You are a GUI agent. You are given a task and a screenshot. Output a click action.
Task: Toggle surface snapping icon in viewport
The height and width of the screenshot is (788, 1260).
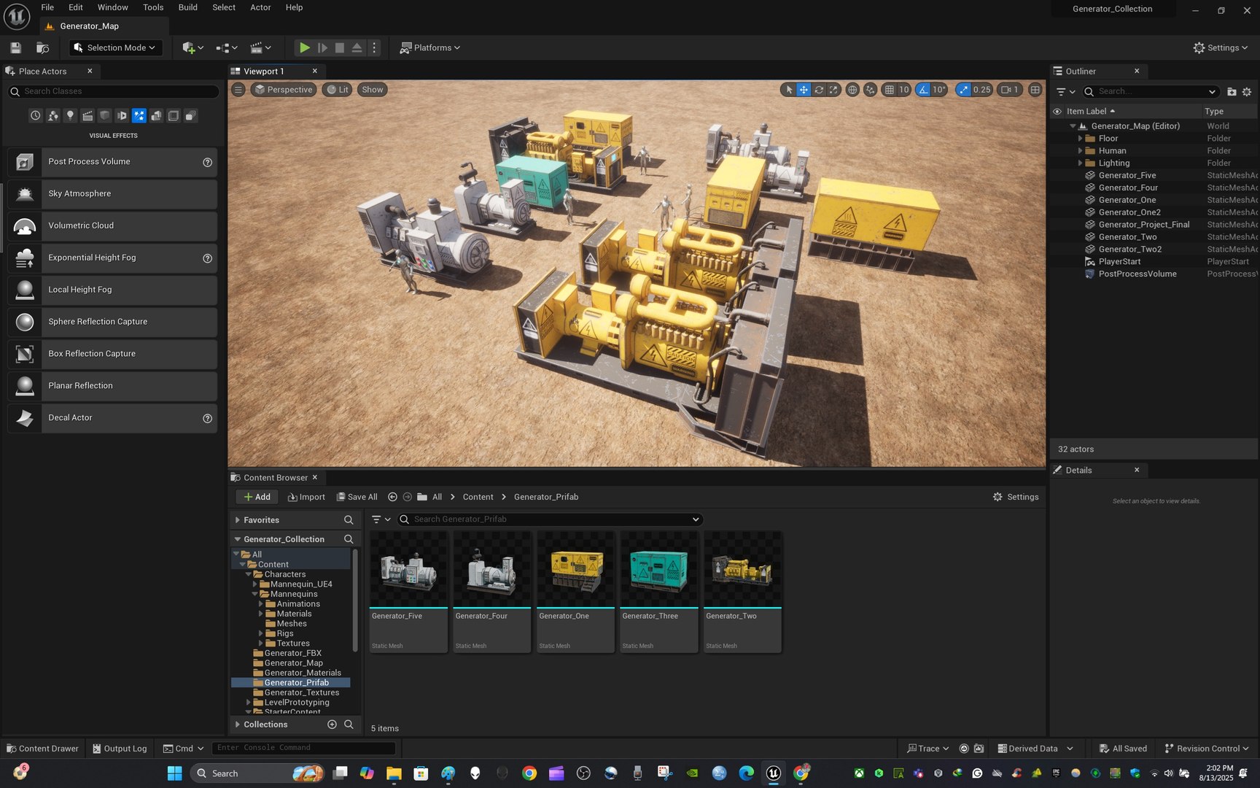[870, 90]
